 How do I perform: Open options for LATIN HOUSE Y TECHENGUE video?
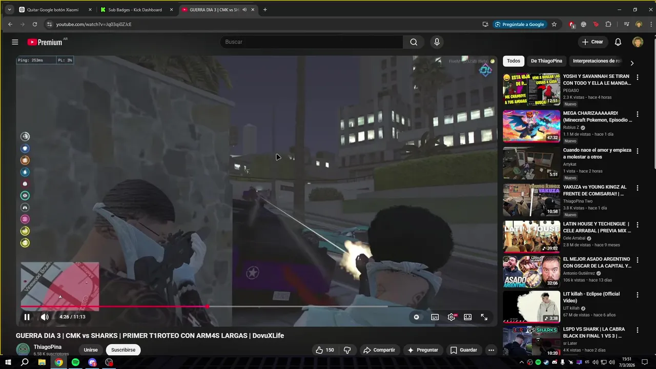pyautogui.click(x=638, y=225)
